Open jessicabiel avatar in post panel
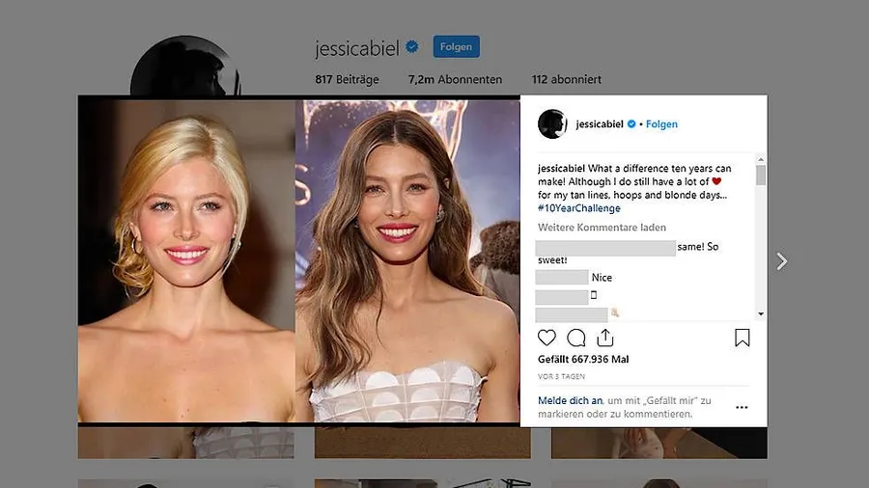 click(552, 124)
